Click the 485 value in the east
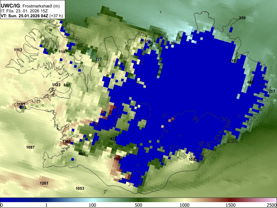 point(250,82)
